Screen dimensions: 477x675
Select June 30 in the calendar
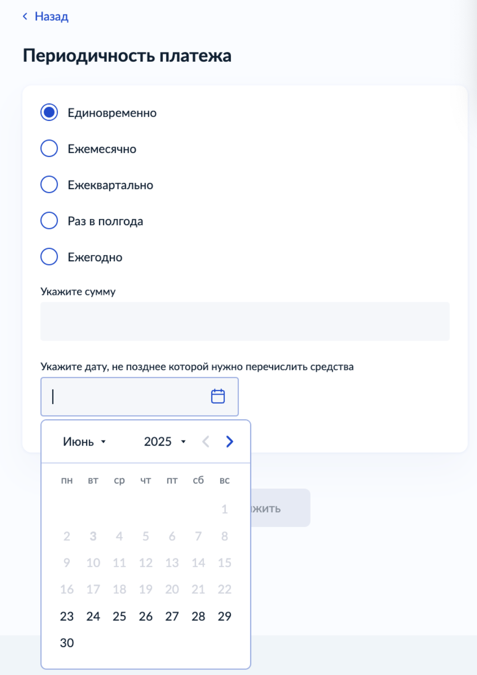click(x=67, y=643)
